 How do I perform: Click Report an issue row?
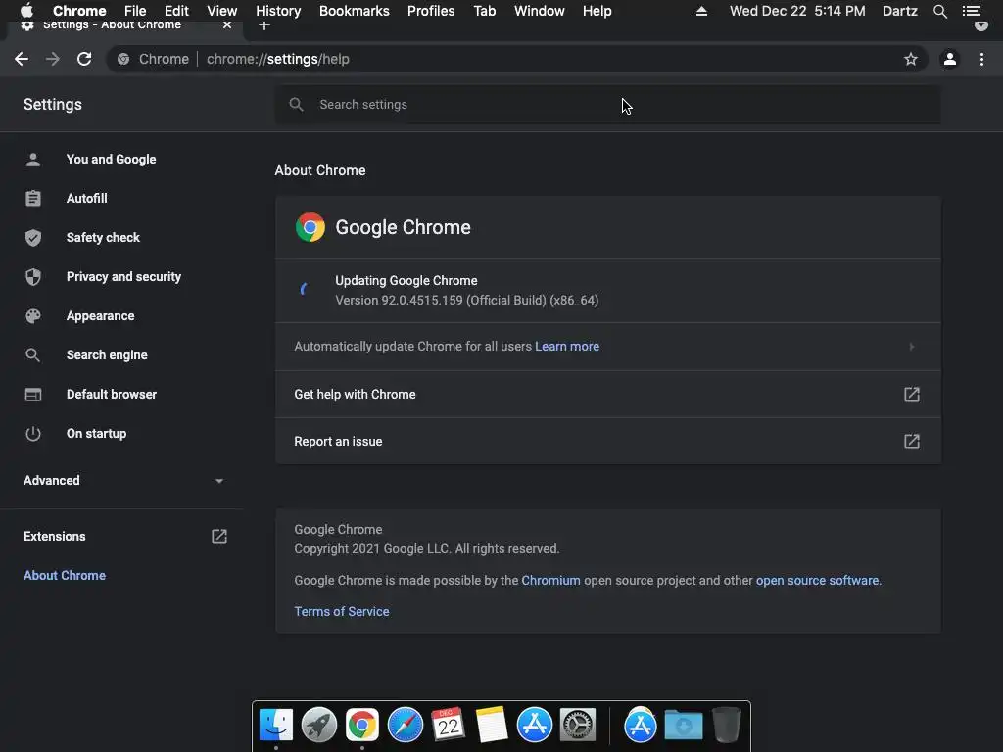(608, 442)
